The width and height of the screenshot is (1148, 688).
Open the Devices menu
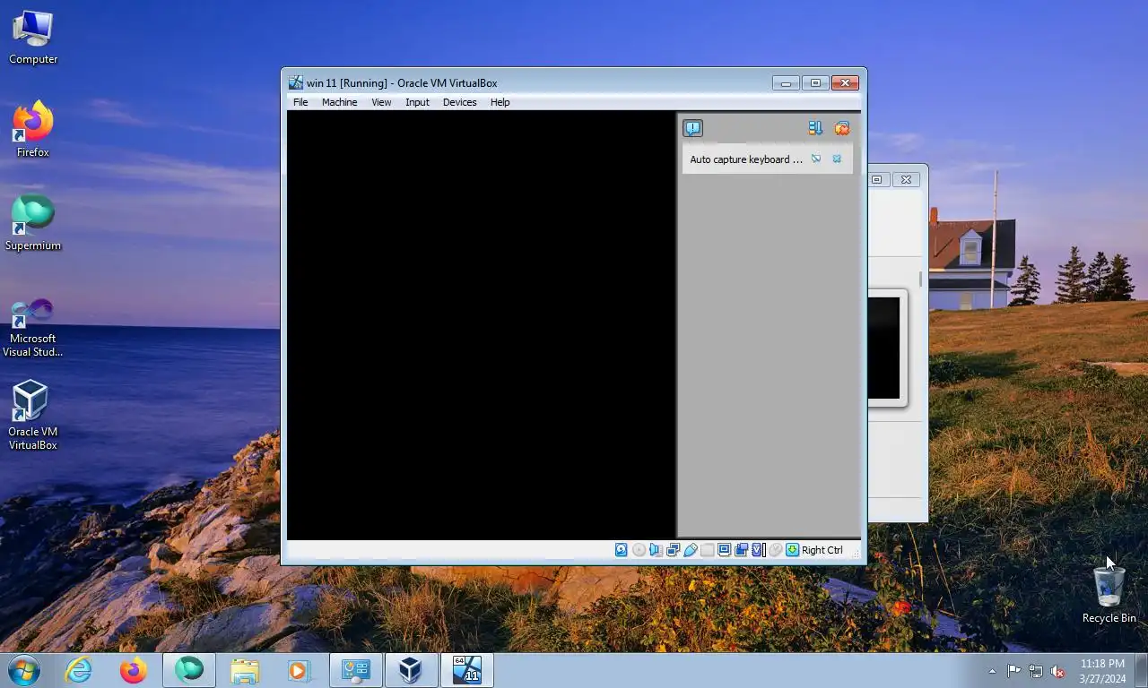(x=459, y=102)
